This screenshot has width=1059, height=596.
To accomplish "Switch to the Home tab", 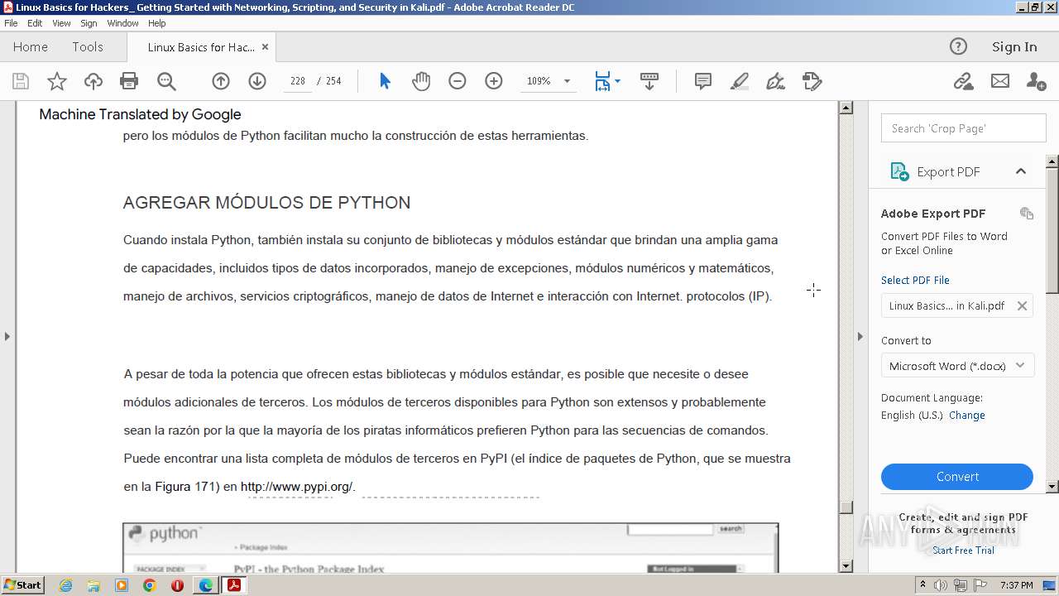I will tap(31, 46).
